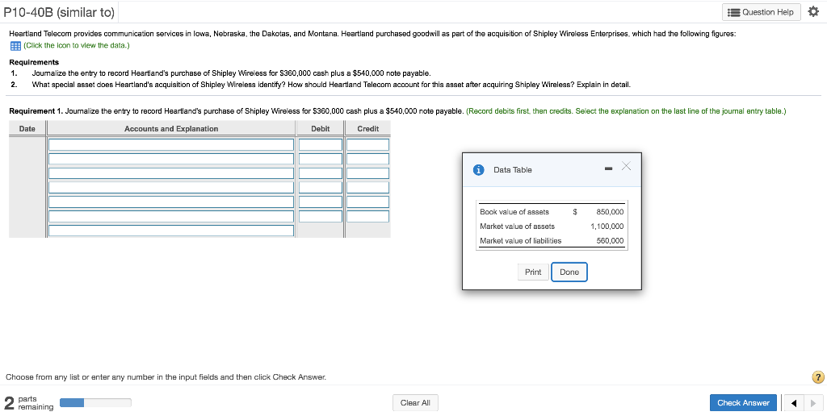This screenshot has height=420, width=827.
Task: Open the settings gear icon
Action: (x=814, y=12)
